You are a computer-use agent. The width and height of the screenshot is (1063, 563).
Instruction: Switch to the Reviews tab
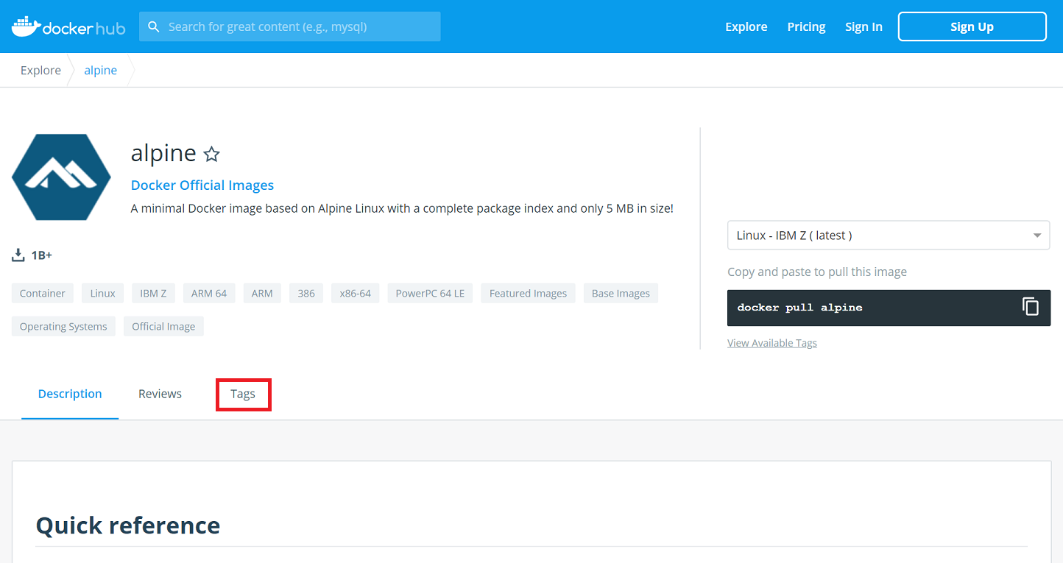(x=160, y=394)
